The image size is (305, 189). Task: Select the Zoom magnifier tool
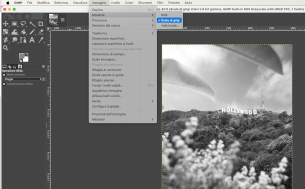coord(5,48)
